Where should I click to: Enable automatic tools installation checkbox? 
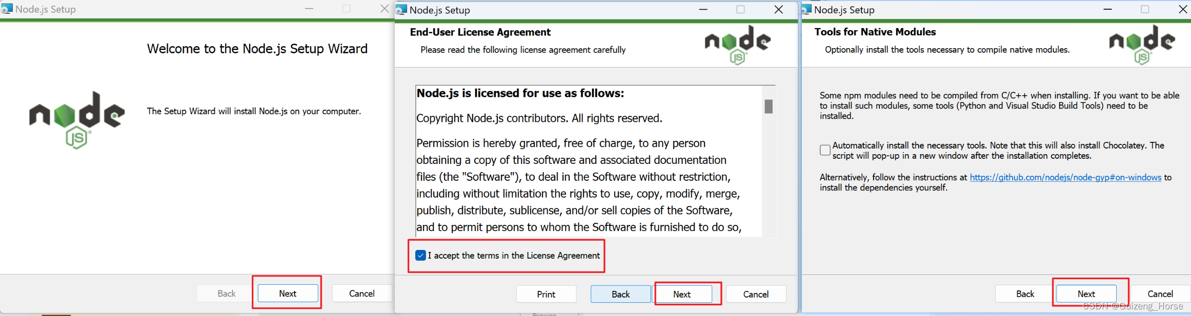click(825, 150)
